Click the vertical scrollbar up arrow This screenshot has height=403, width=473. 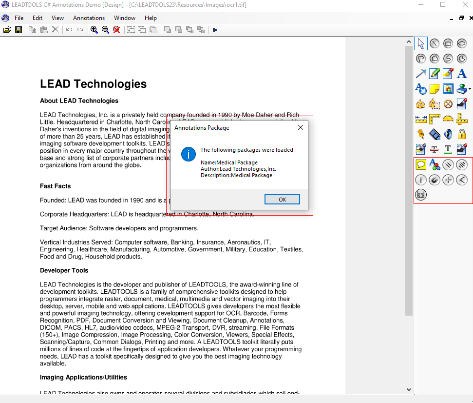coord(409,41)
